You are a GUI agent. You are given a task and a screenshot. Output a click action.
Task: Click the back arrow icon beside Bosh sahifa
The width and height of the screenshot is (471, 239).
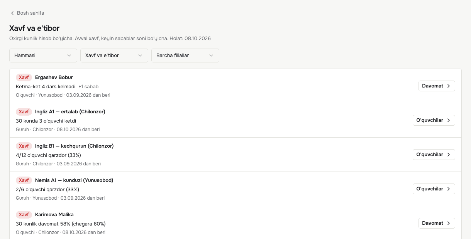pyautogui.click(x=12, y=13)
